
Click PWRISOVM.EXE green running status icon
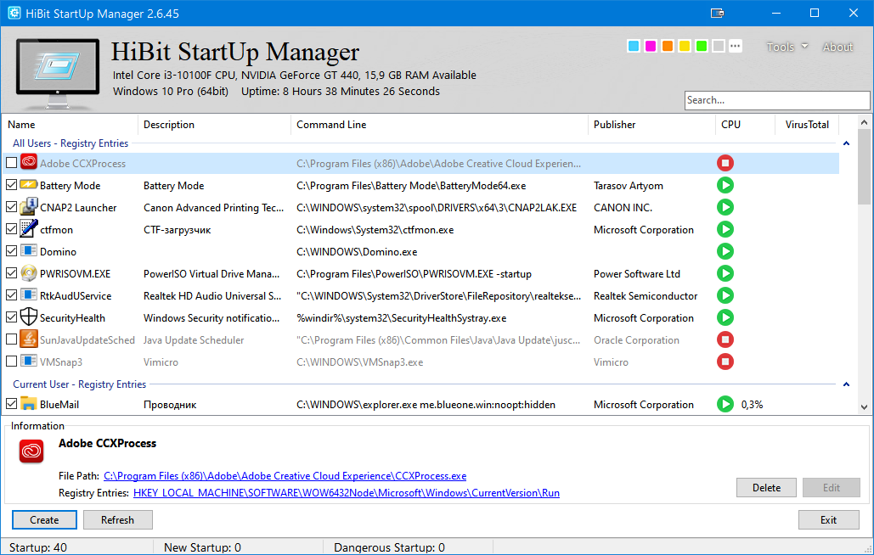coord(725,273)
